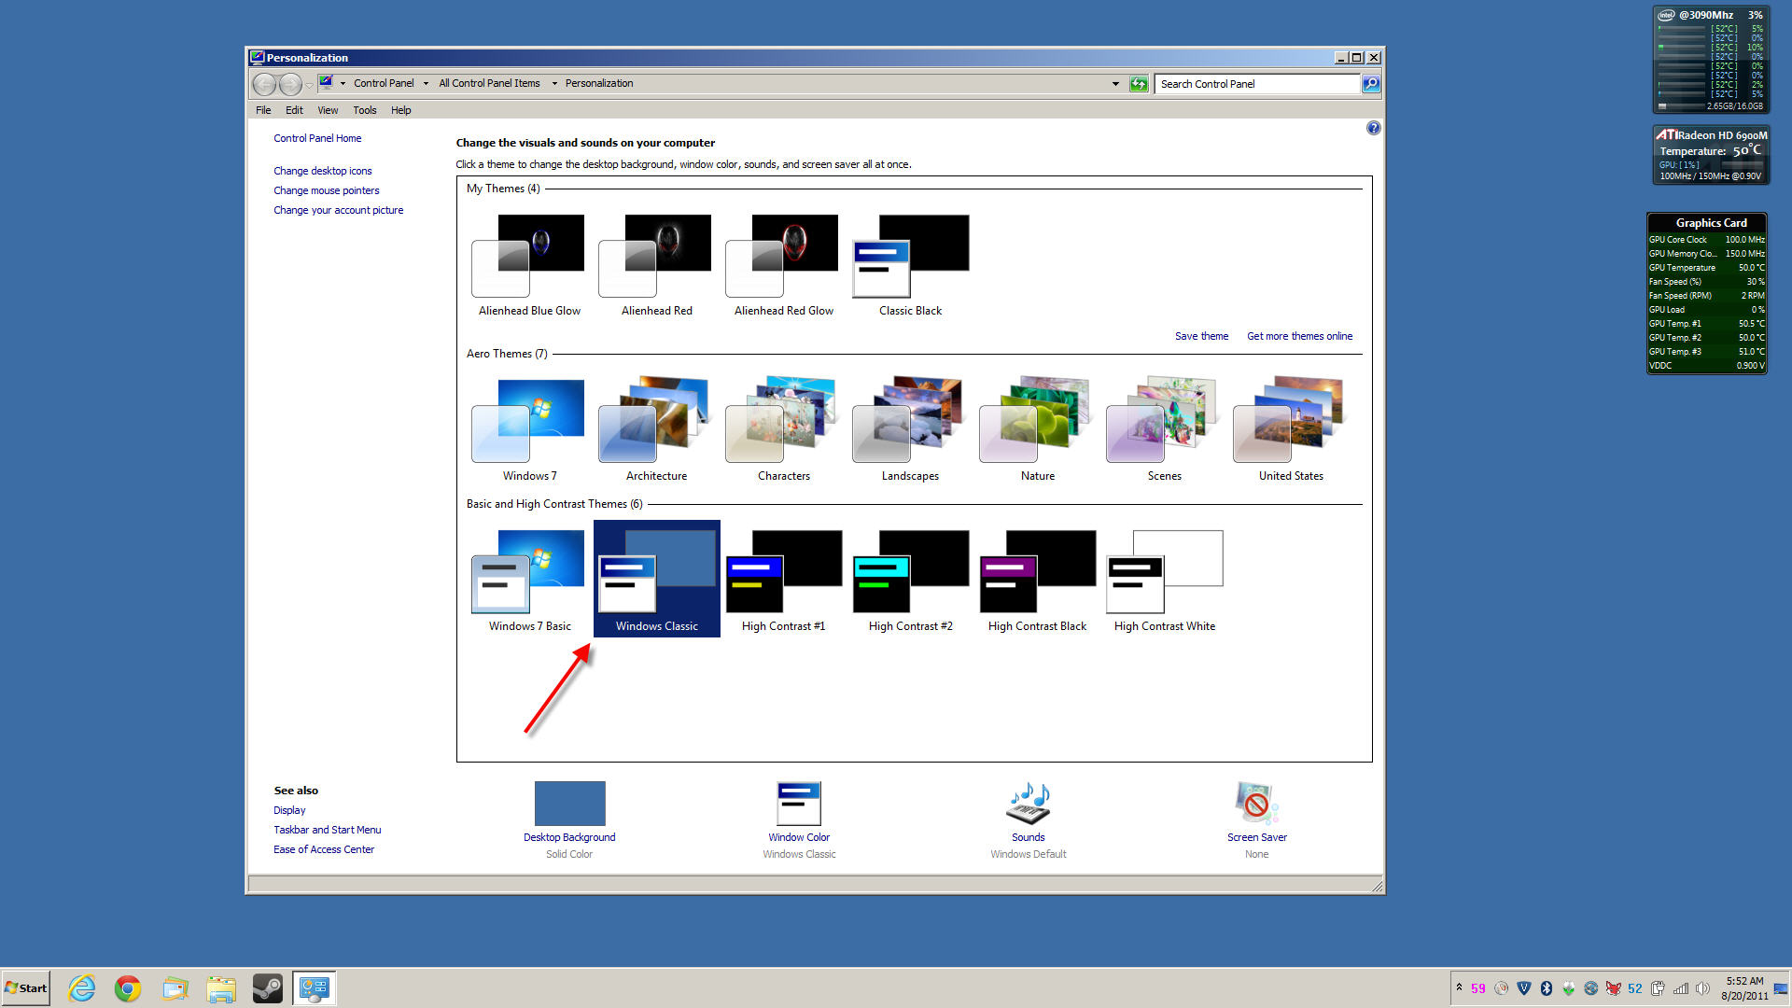The image size is (1792, 1008).
Task: Open Ease of Access Center link
Action: pos(324,849)
